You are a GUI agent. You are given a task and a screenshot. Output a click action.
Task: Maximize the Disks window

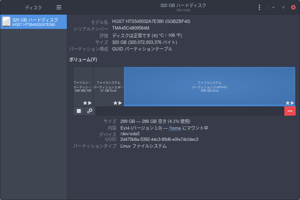[x=283, y=7]
